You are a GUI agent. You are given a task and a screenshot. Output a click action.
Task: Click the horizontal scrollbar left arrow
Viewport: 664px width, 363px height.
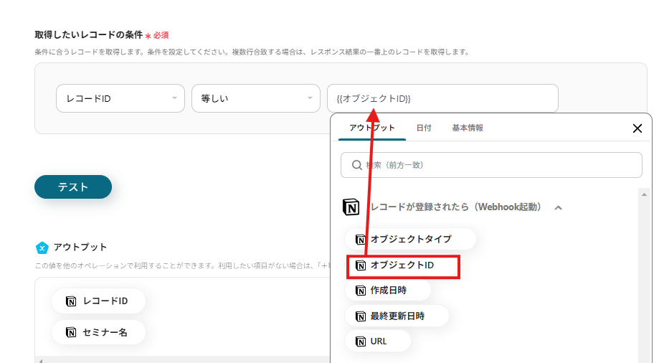(x=41, y=361)
